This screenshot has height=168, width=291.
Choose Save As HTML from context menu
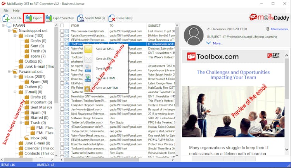[x=106, y=78]
